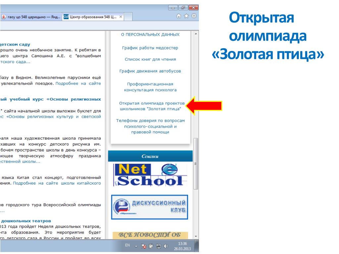Open График работы медсестер link
Image resolution: width=339 pixels, height=254 pixels.
click(150, 48)
